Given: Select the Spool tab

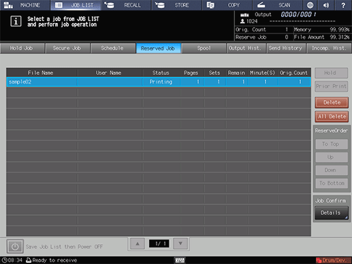Looking at the screenshot, I should [204, 48].
